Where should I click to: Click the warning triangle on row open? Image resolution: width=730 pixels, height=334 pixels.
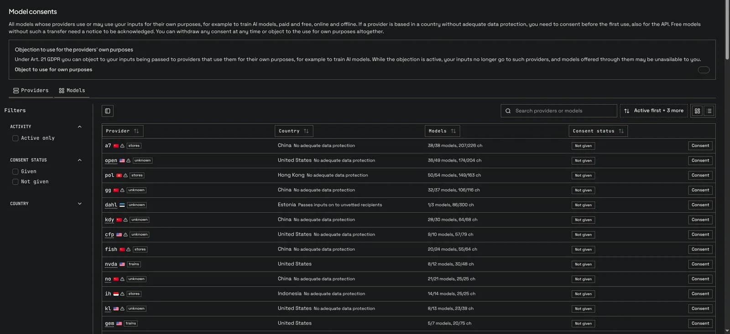[x=128, y=161]
